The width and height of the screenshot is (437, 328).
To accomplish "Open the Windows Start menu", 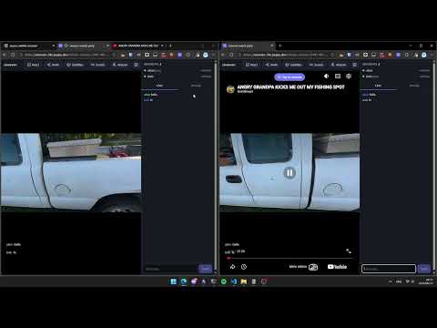I will 174,282.
